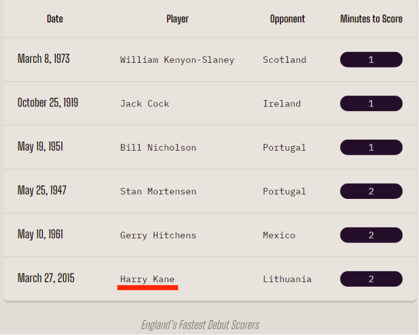This screenshot has height=335, width=419.
Task: Click the May 10, 1961 date
Action: point(40,234)
